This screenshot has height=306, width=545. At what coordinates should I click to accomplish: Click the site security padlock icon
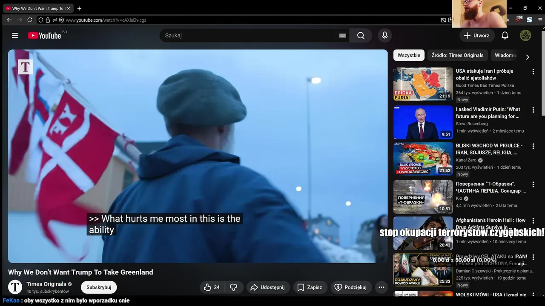tap(48, 20)
